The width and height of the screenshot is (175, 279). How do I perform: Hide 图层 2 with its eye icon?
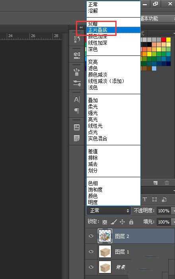coord(91,236)
